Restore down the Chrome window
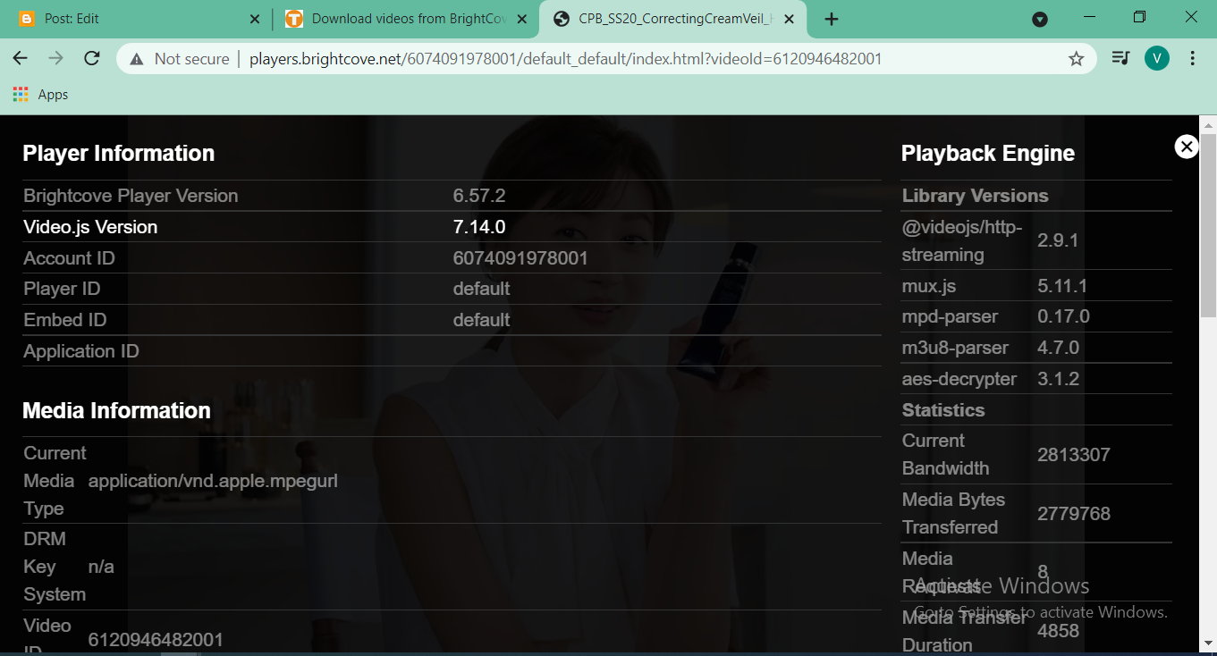Image resolution: width=1217 pixels, height=656 pixels. (1139, 17)
